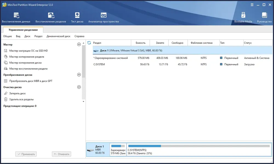The height and width of the screenshot is (164, 274).
Task: Choose Преобразовать диск MBR в диск GPT
Action: [x=31, y=81]
